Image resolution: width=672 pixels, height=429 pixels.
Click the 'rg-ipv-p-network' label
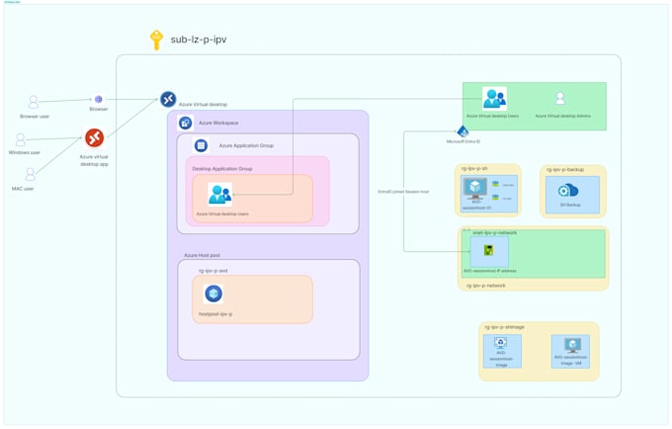point(486,286)
